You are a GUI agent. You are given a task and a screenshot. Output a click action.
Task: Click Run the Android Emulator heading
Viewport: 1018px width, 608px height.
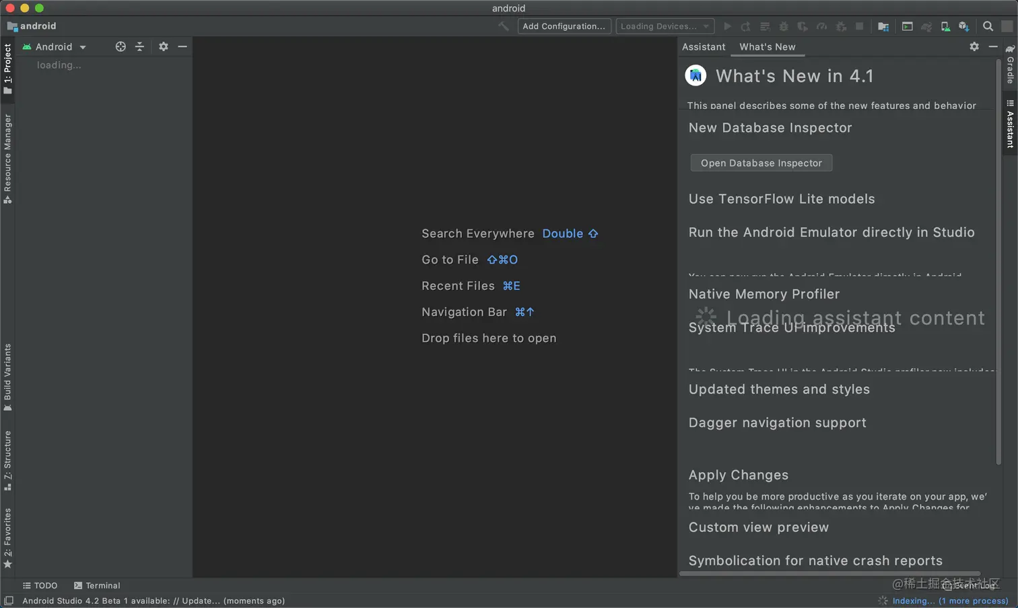coord(832,232)
